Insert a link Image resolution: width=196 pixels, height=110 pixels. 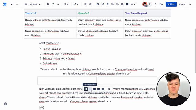[103, 4]
